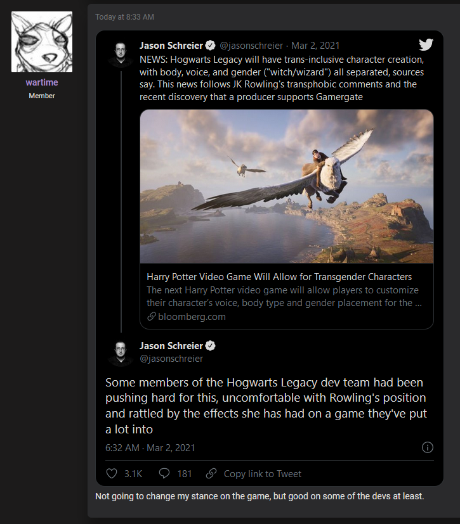
Task: Click the chain link copy icon
Action: click(212, 473)
